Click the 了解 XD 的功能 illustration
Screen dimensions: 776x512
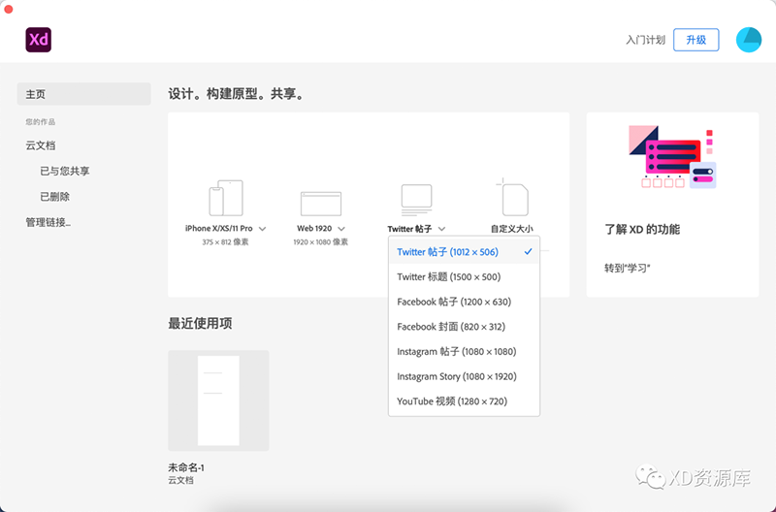click(x=672, y=157)
